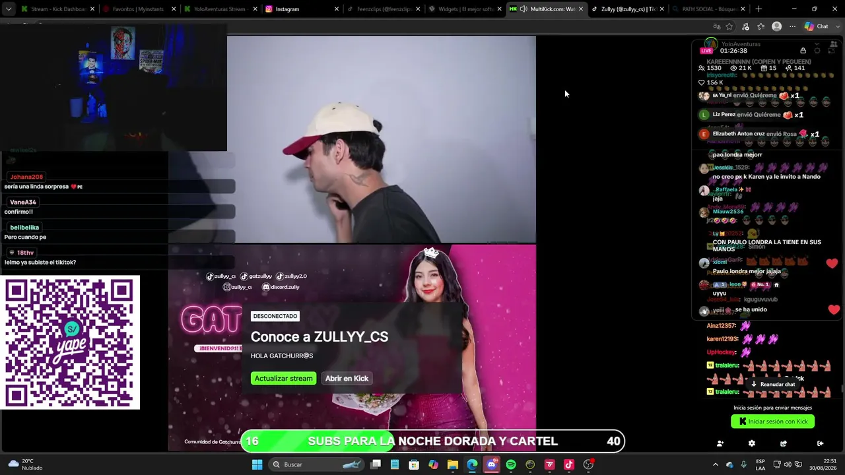Switch to Favoritos | Myinstants tab
Viewport: 845px width, 475px height.
click(x=139, y=9)
